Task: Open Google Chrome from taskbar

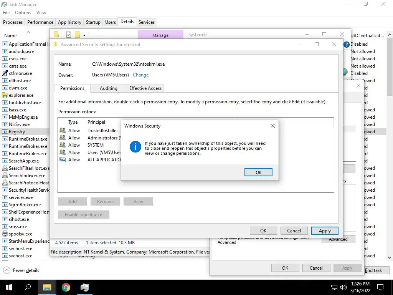Action: click(x=66, y=287)
